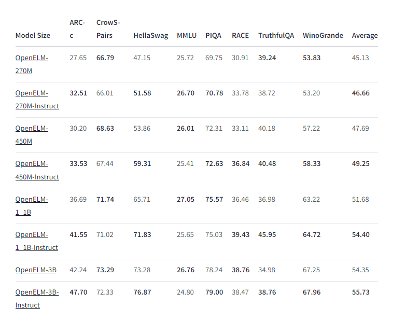Open the OpenELM-1_1B-Instruct model link
This screenshot has width=420, height=321.
(37, 241)
